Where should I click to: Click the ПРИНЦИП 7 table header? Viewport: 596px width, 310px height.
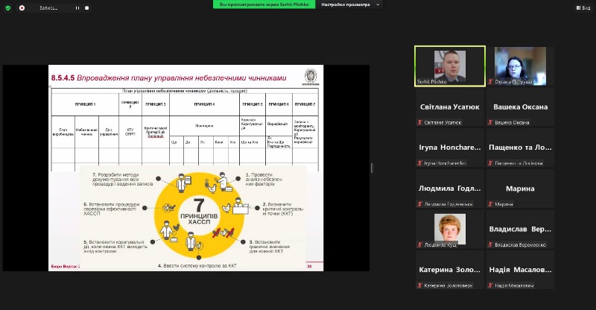pos(305,104)
